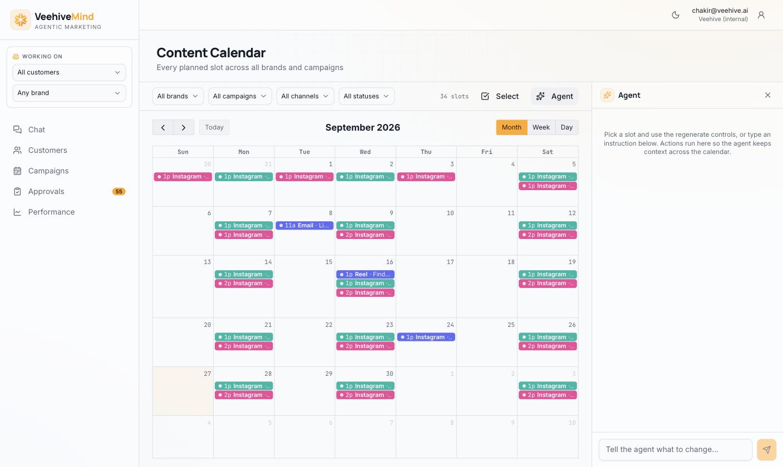The height and width of the screenshot is (467, 783).
Task: Go to Customers page
Action: point(69,150)
